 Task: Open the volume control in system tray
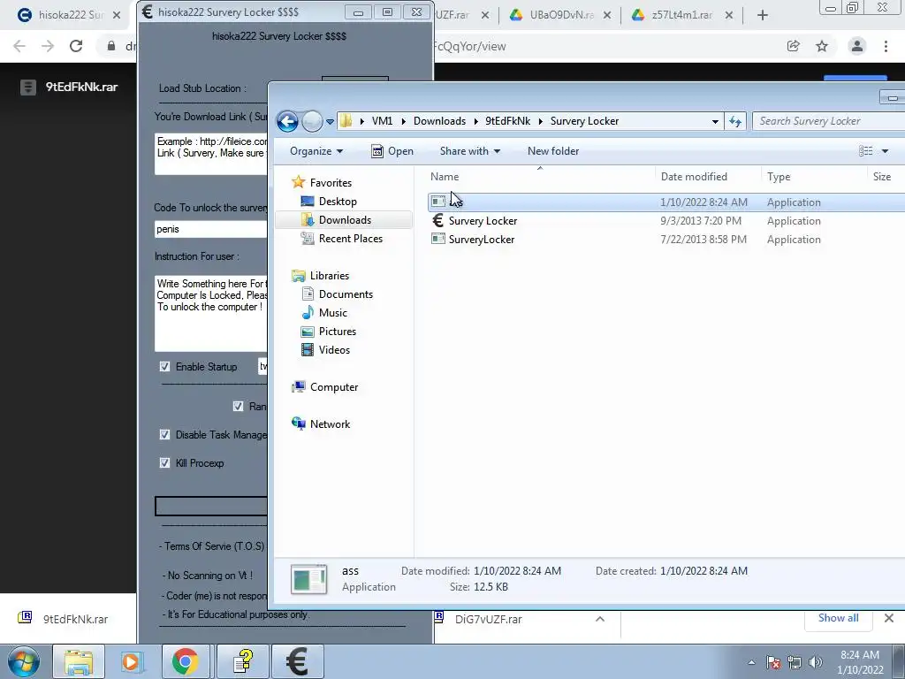click(816, 662)
